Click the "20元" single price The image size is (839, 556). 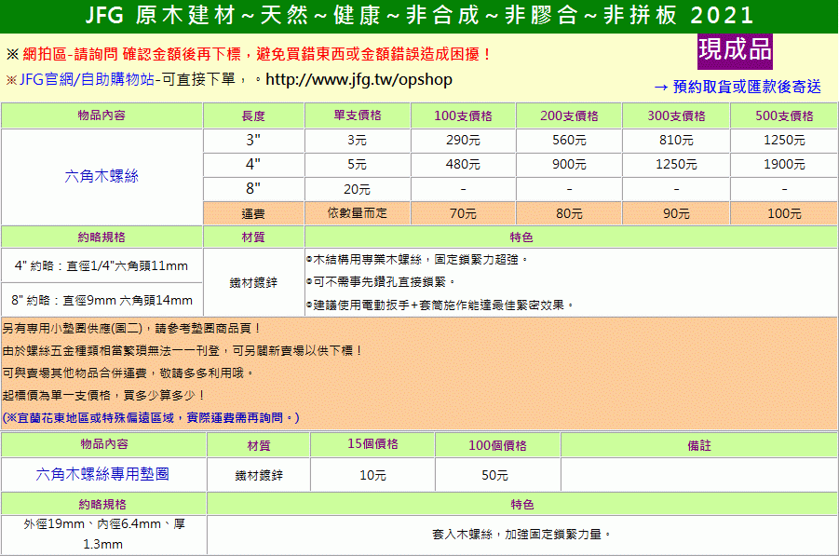357,189
